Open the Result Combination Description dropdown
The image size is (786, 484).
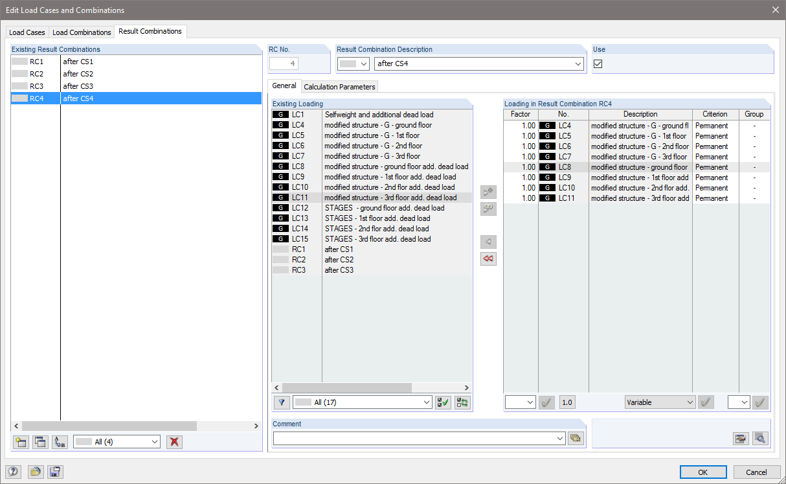[578, 63]
